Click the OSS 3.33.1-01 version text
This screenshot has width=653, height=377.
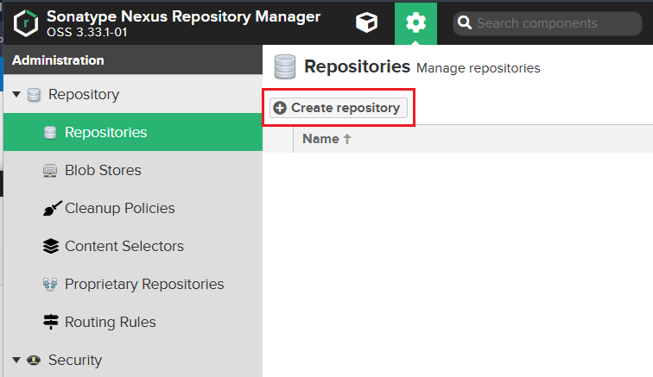click(86, 33)
